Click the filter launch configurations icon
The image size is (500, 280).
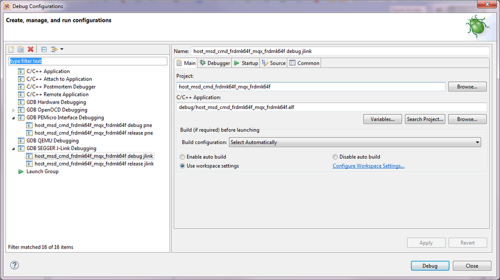tap(54, 49)
